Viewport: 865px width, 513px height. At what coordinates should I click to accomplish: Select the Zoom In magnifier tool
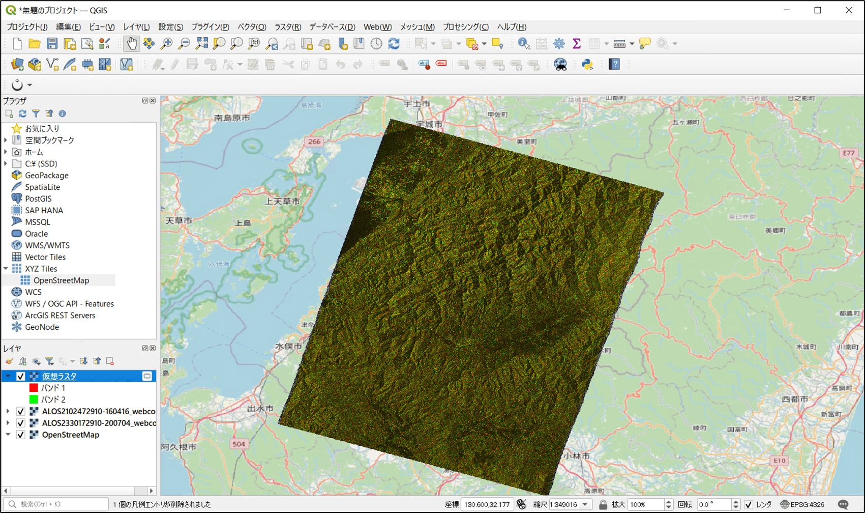(166, 44)
